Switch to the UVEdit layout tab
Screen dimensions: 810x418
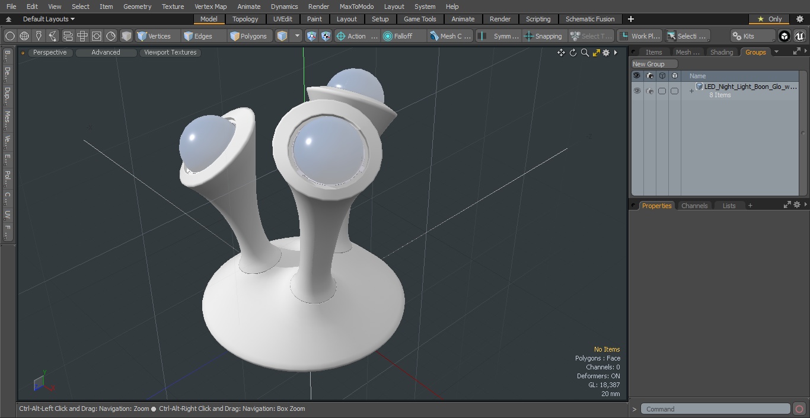coord(283,19)
